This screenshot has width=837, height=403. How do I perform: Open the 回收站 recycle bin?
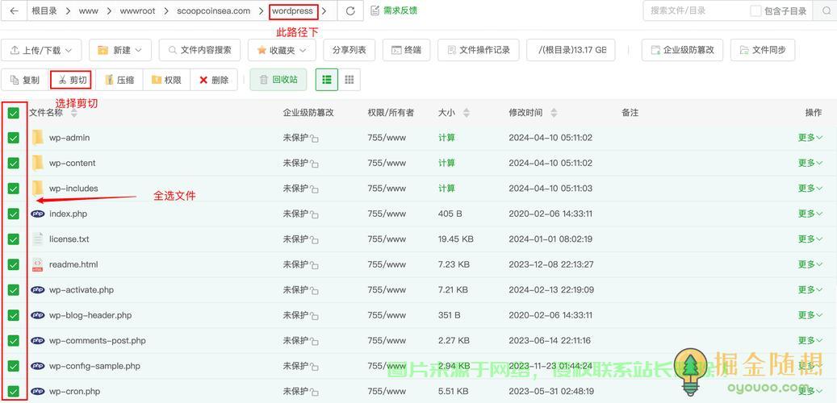point(278,80)
